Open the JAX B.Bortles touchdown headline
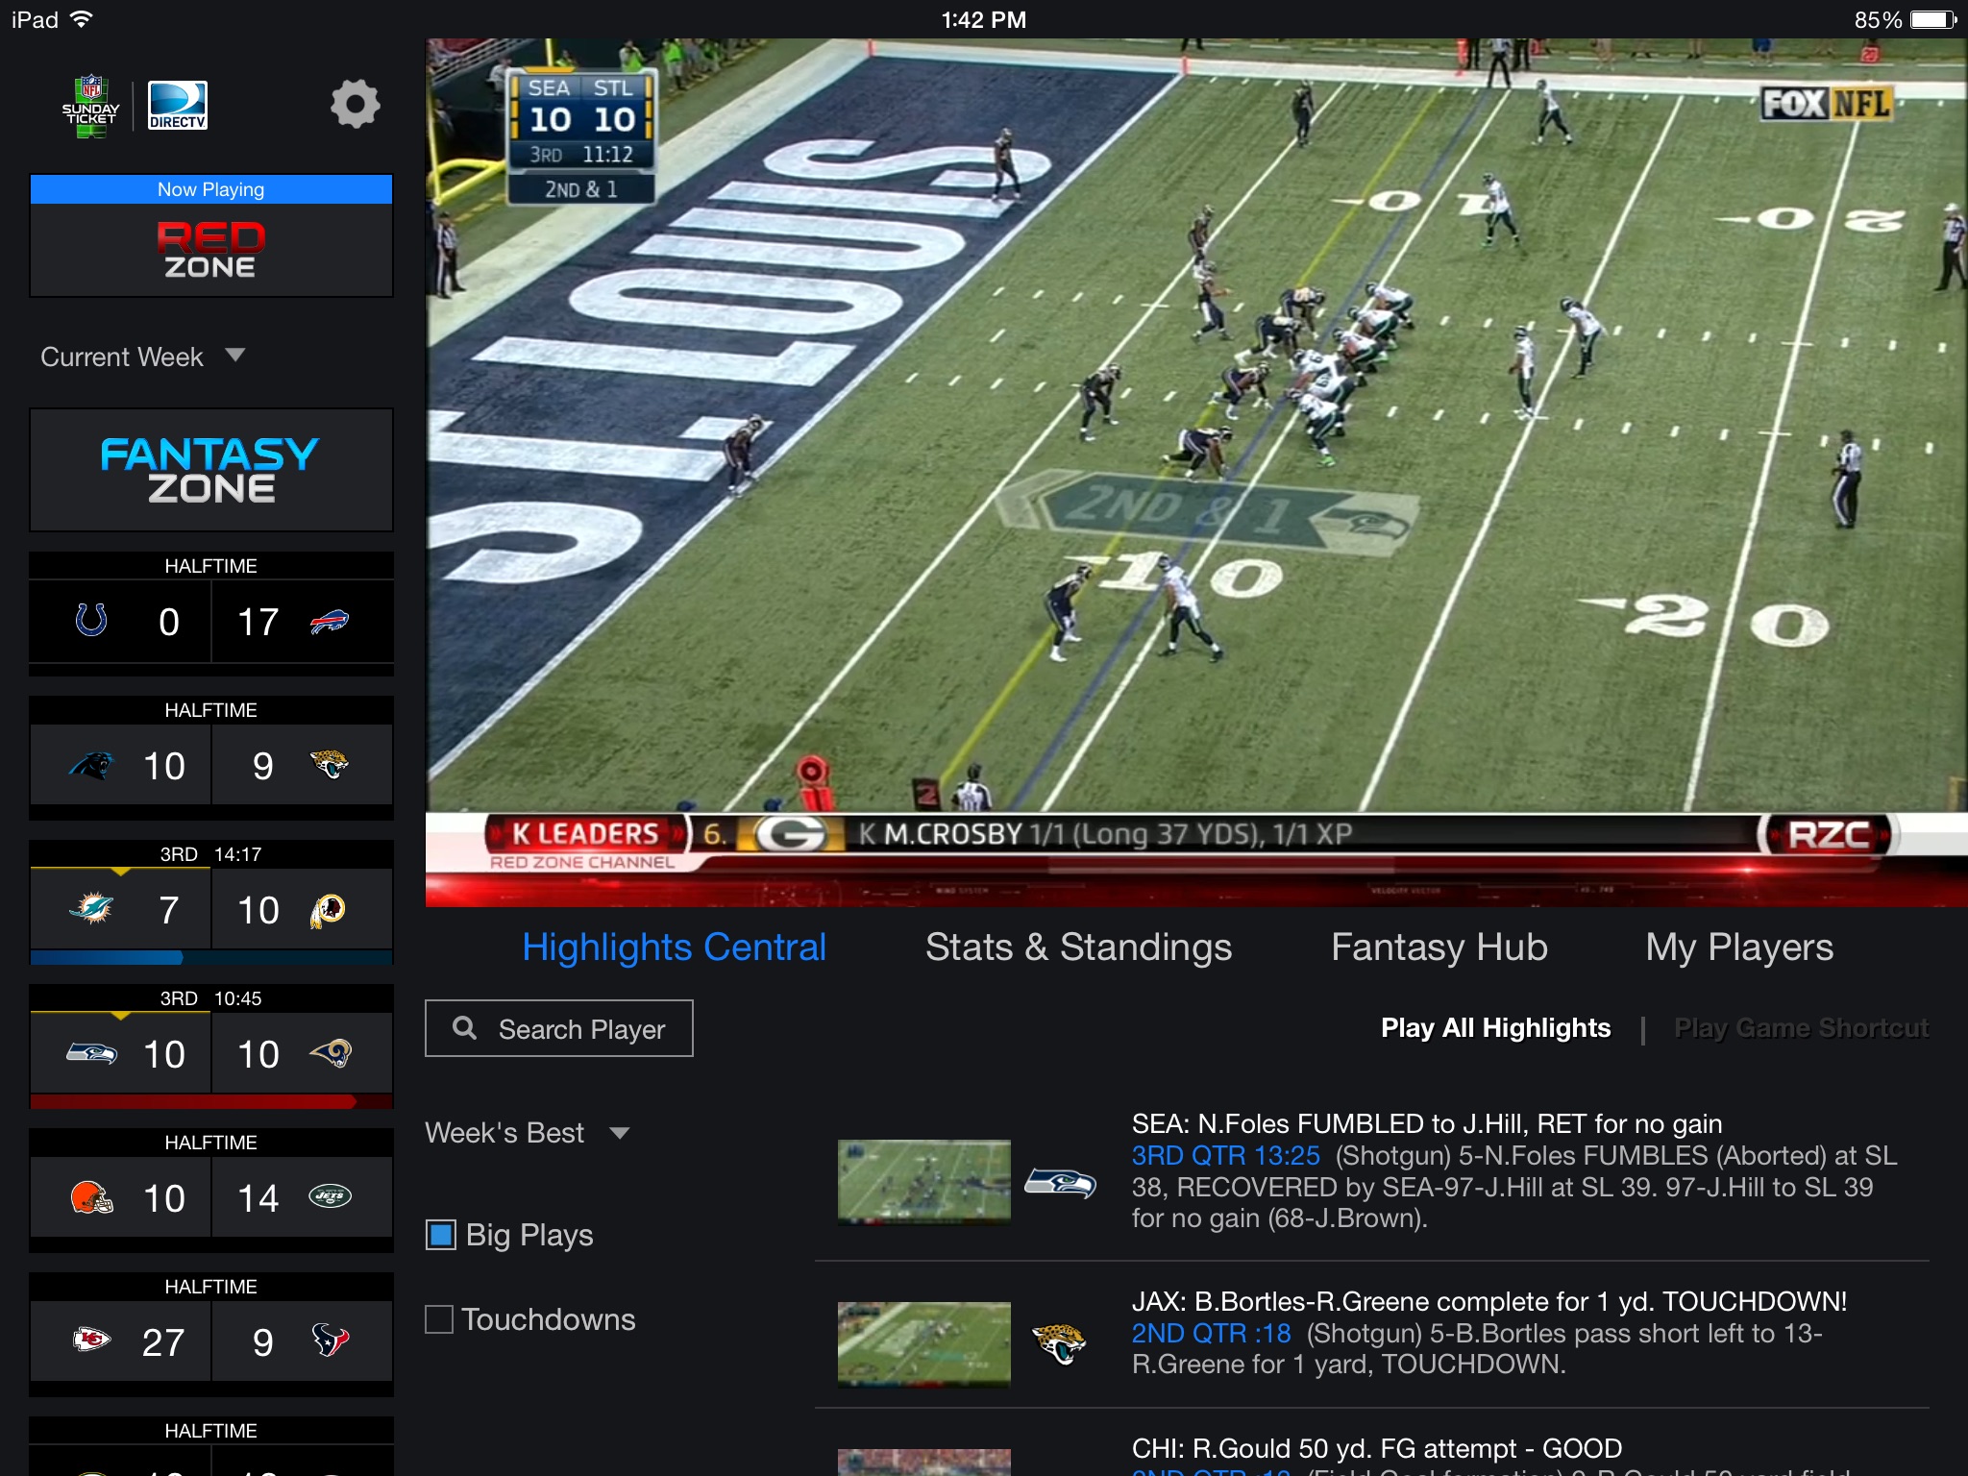Screen dimensions: 1968x1476 pos(1488,1301)
